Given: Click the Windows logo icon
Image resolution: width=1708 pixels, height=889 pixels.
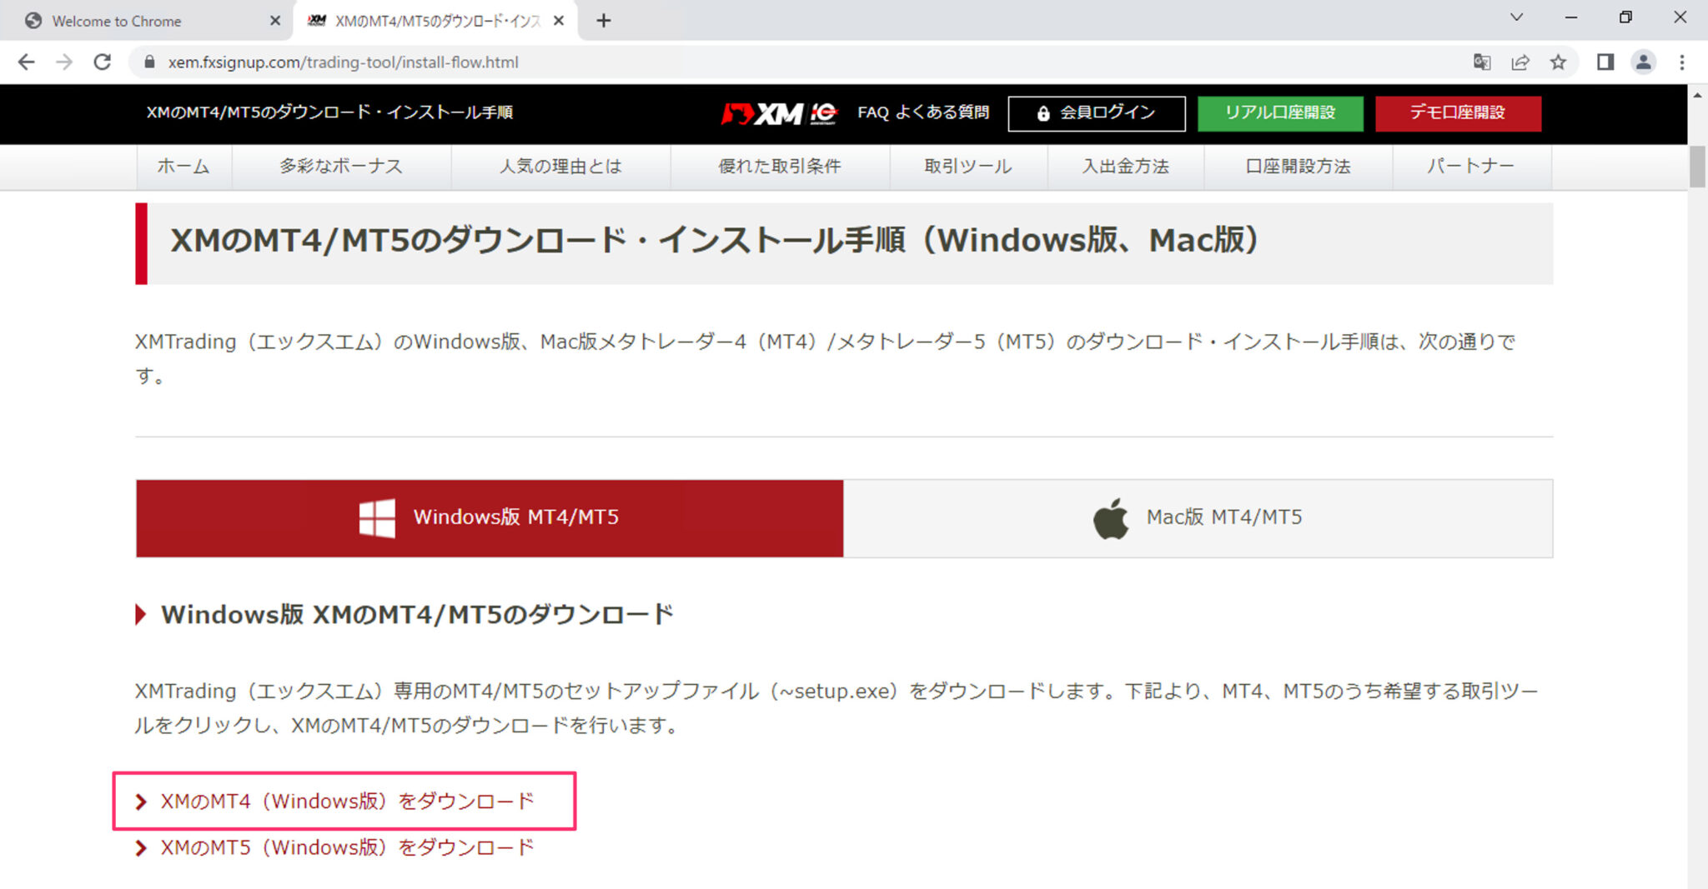Looking at the screenshot, I should pyautogui.click(x=377, y=517).
